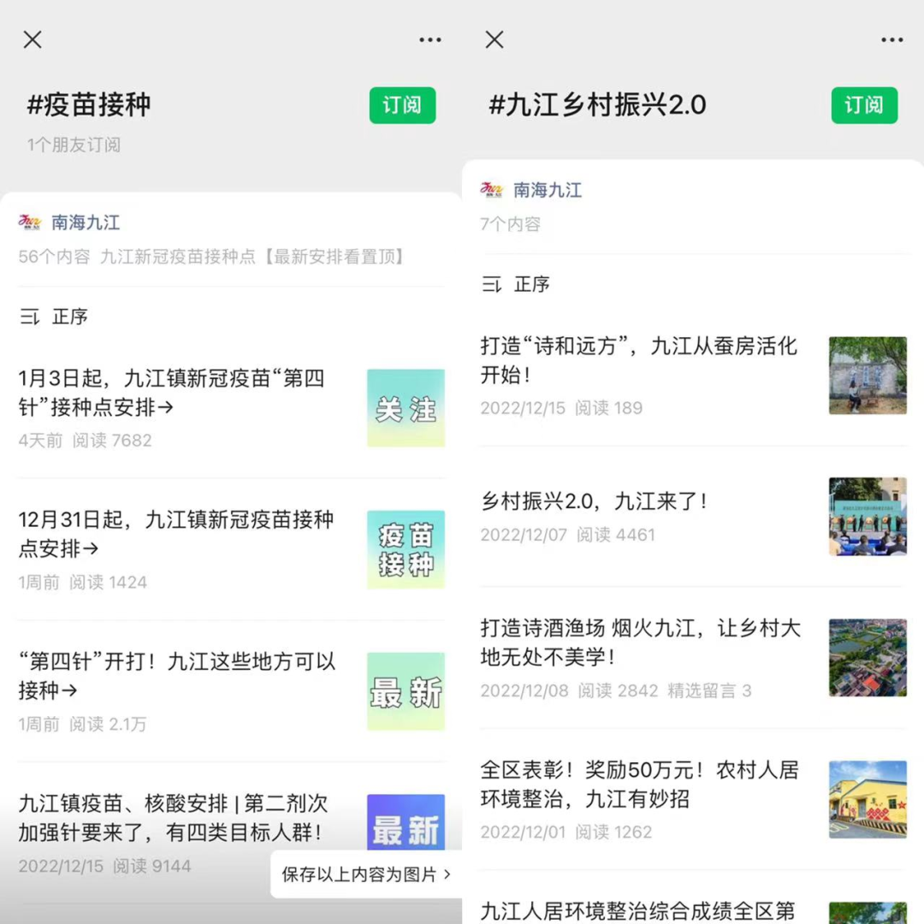Viewport: 924px width, 924px height.
Task: Close the #九江乡村振兴2.0 topic page
Action: [x=495, y=39]
